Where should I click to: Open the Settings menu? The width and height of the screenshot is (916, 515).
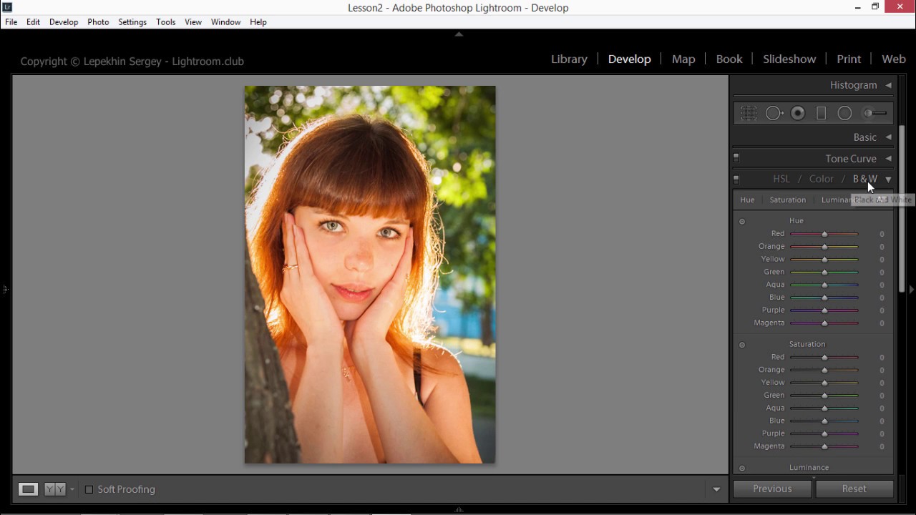pyautogui.click(x=132, y=22)
